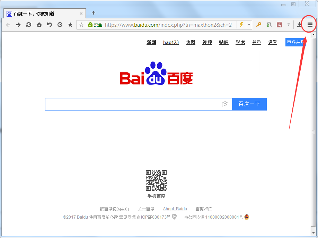The height and width of the screenshot is (238, 318).
Task: Toggle the bookmark star in address bar
Action: pyautogui.click(x=81, y=25)
